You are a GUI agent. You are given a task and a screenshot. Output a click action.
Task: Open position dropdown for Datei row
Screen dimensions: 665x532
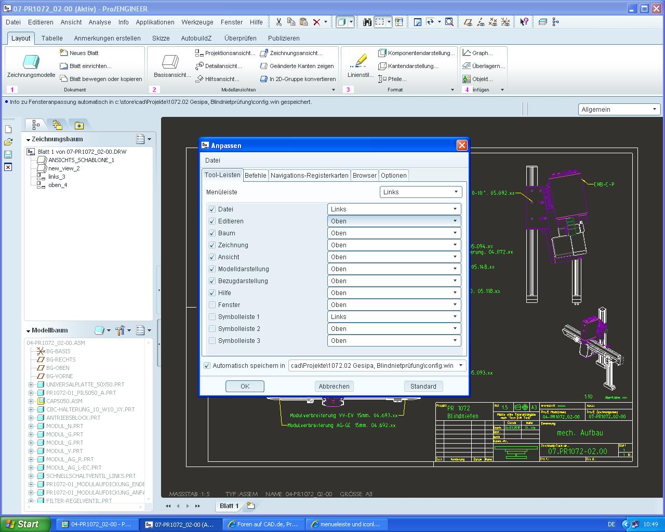click(394, 209)
